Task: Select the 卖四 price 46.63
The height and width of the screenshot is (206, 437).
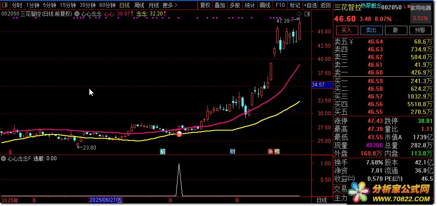Action: (x=375, y=50)
